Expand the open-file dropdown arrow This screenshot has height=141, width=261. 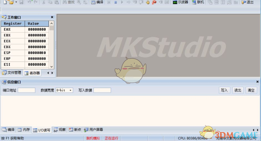pyautogui.click(x=16, y=2)
